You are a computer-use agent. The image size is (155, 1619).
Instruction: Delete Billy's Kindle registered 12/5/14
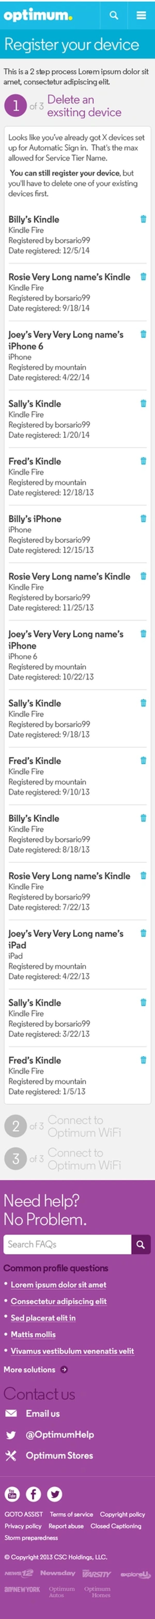click(x=143, y=219)
